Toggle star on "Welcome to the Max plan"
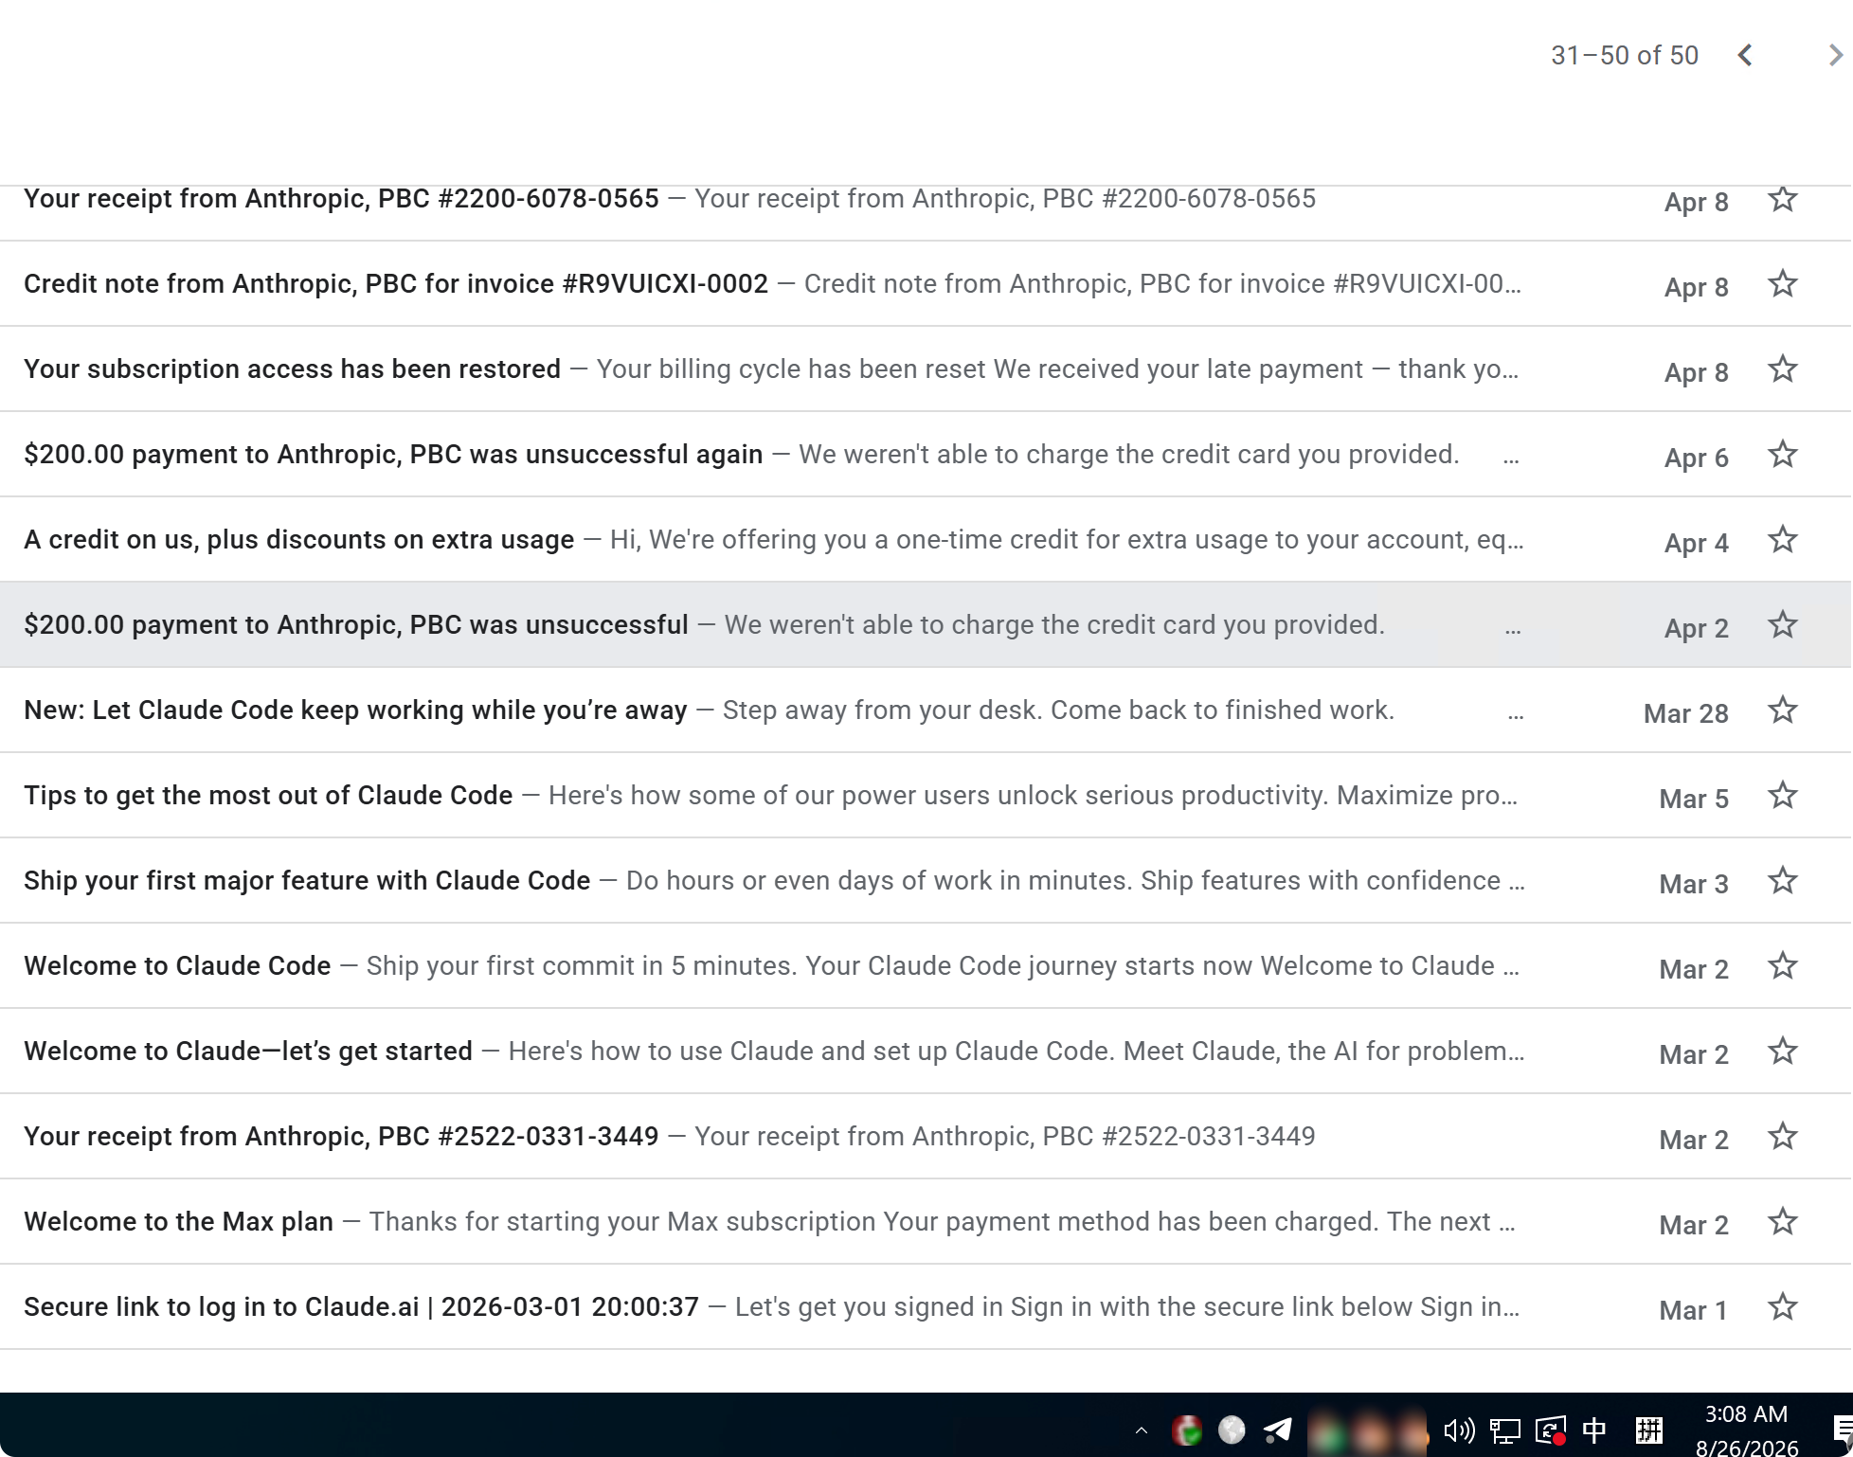1853x1457 pixels. point(1783,1221)
